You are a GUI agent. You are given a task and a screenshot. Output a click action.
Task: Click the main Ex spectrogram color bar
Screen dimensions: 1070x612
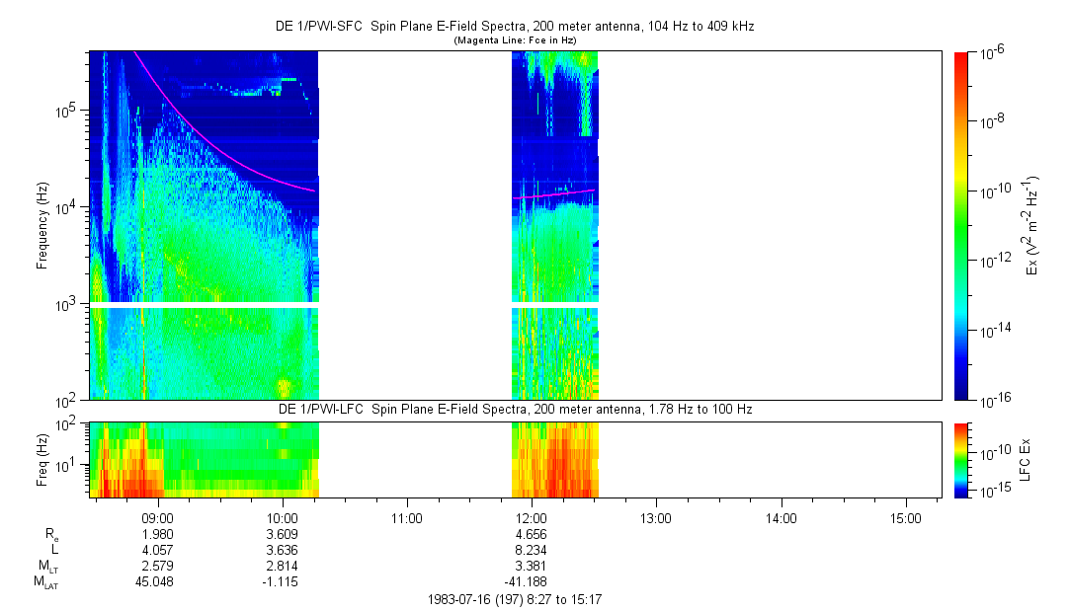coord(960,226)
